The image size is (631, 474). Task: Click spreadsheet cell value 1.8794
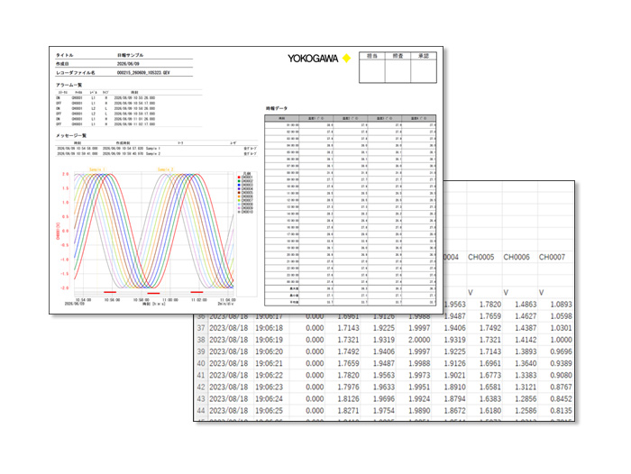click(x=454, y=399)
